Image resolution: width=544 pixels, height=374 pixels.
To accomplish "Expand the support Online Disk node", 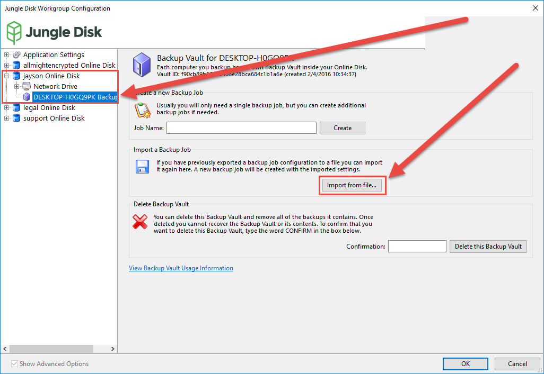I will (6, 118).
